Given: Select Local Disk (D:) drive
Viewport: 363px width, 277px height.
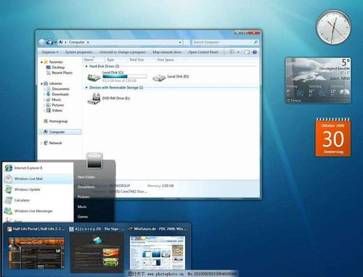Looking at the screenshot, I should [159, 78].
